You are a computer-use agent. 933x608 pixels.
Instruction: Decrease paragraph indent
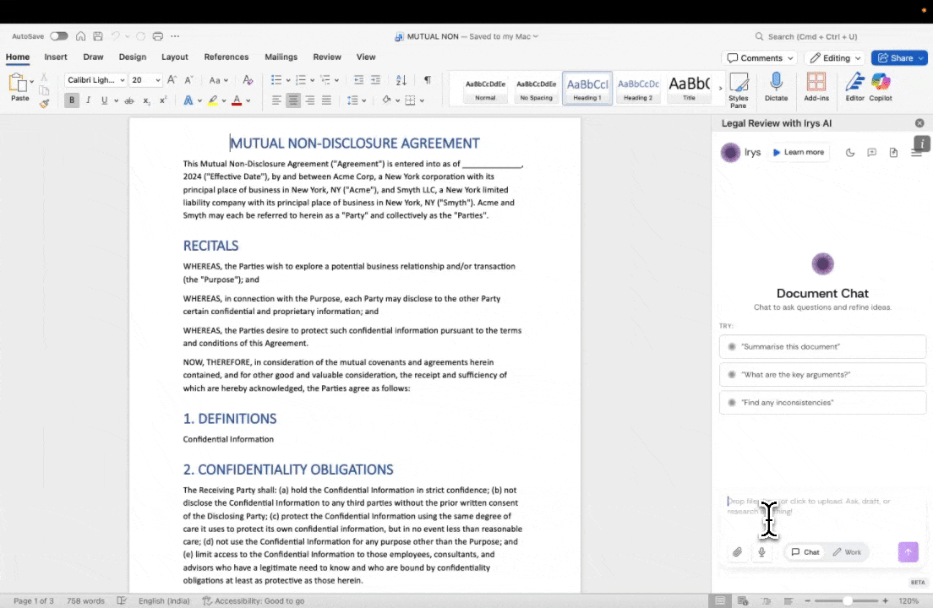point(359,79)
